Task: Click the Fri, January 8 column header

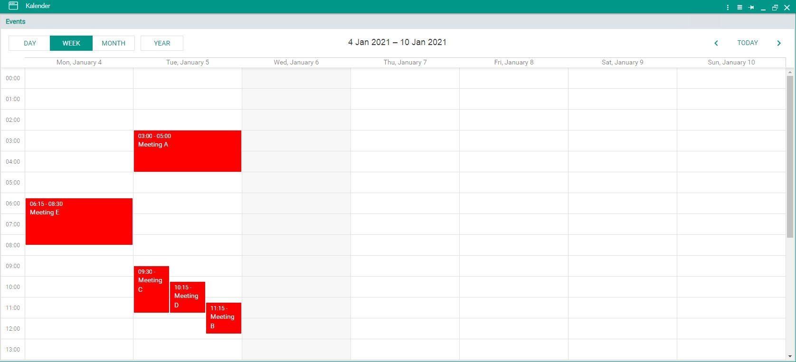Action: pyautogui.click(x=514, y=62)
